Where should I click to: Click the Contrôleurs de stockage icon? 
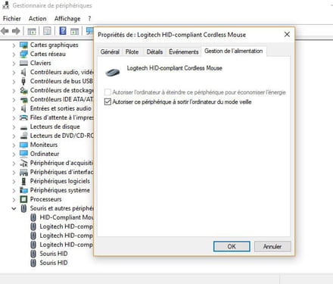[x=23, y=90]
